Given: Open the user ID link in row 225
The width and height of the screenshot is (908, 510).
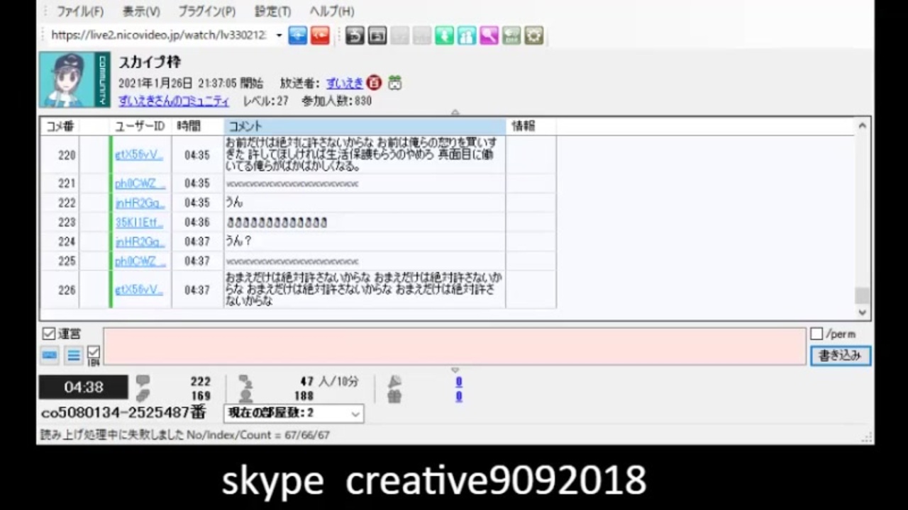Looking at the screenshot, I should click(x=140, y=261).
